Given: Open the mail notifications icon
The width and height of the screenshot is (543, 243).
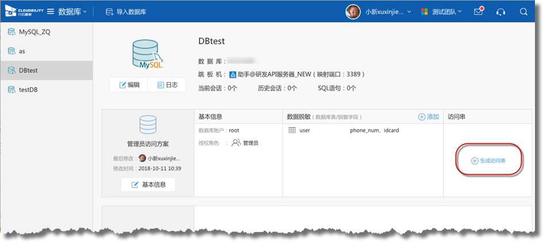Looking at the screenshot, I should tap(479, 11).
